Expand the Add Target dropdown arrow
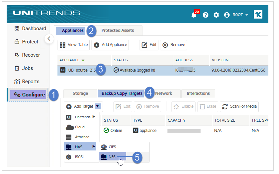This screenshot has width=279, height=174. click(98, 106)
